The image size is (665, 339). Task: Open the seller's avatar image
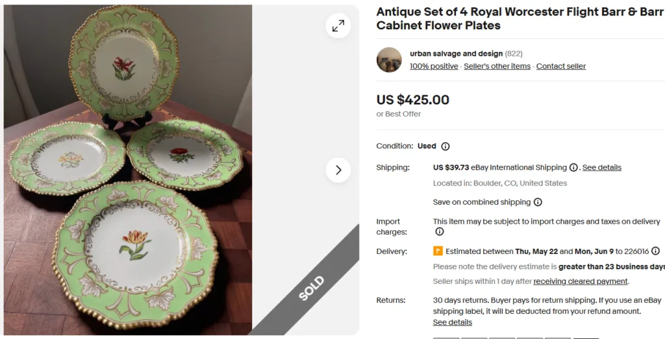point(389,60)
